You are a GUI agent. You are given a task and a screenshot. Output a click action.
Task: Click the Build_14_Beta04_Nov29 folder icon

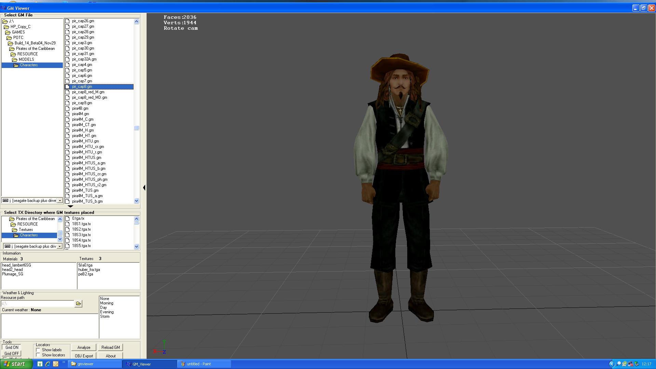[11, 43]
